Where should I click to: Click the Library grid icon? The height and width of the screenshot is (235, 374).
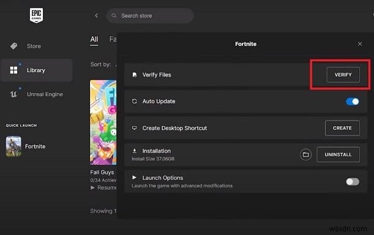tap(13, 70)
